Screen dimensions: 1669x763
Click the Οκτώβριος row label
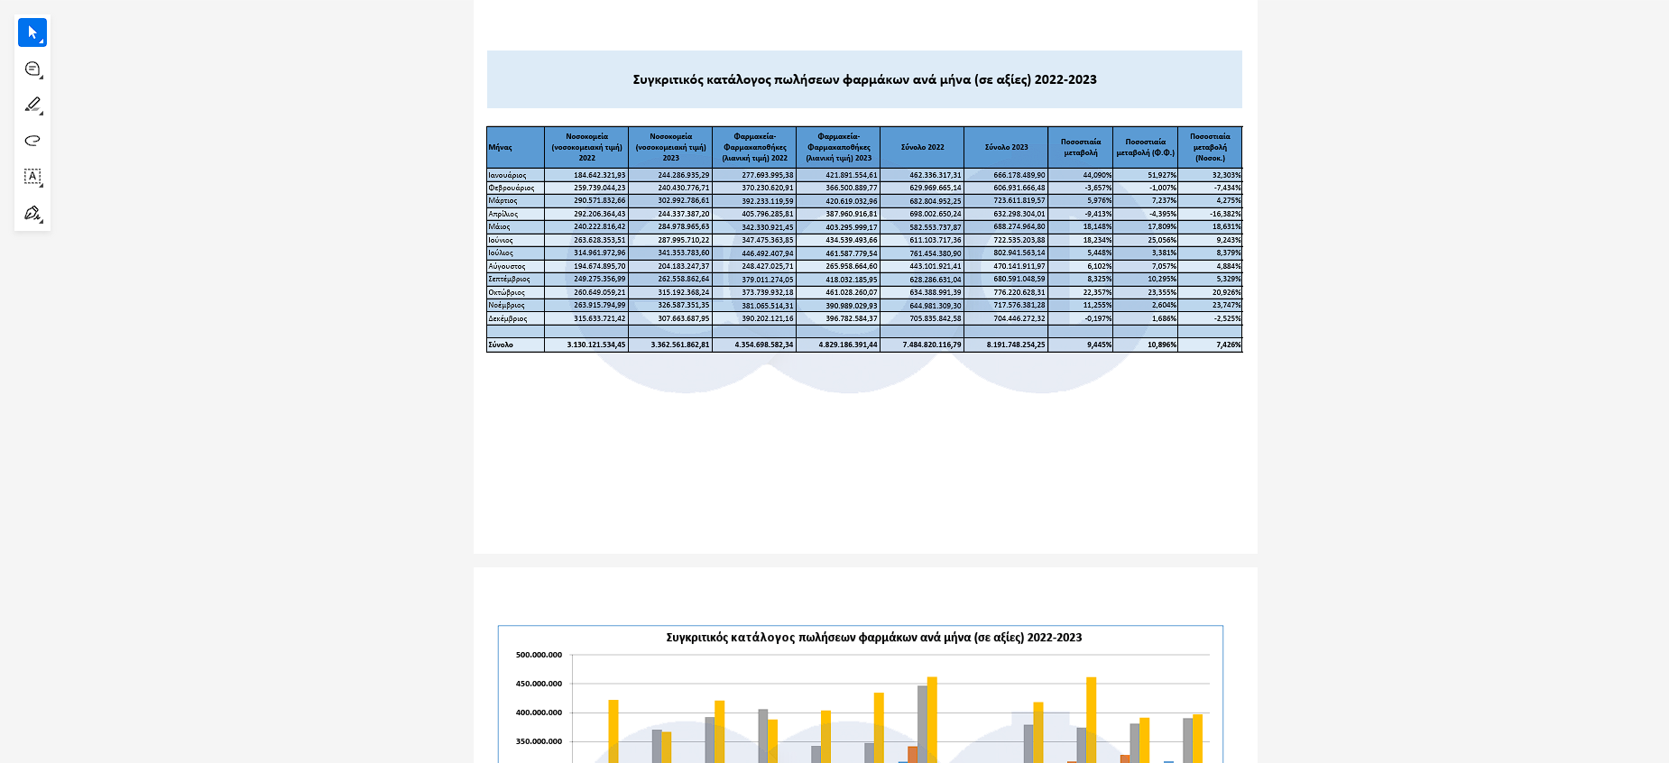506,292
